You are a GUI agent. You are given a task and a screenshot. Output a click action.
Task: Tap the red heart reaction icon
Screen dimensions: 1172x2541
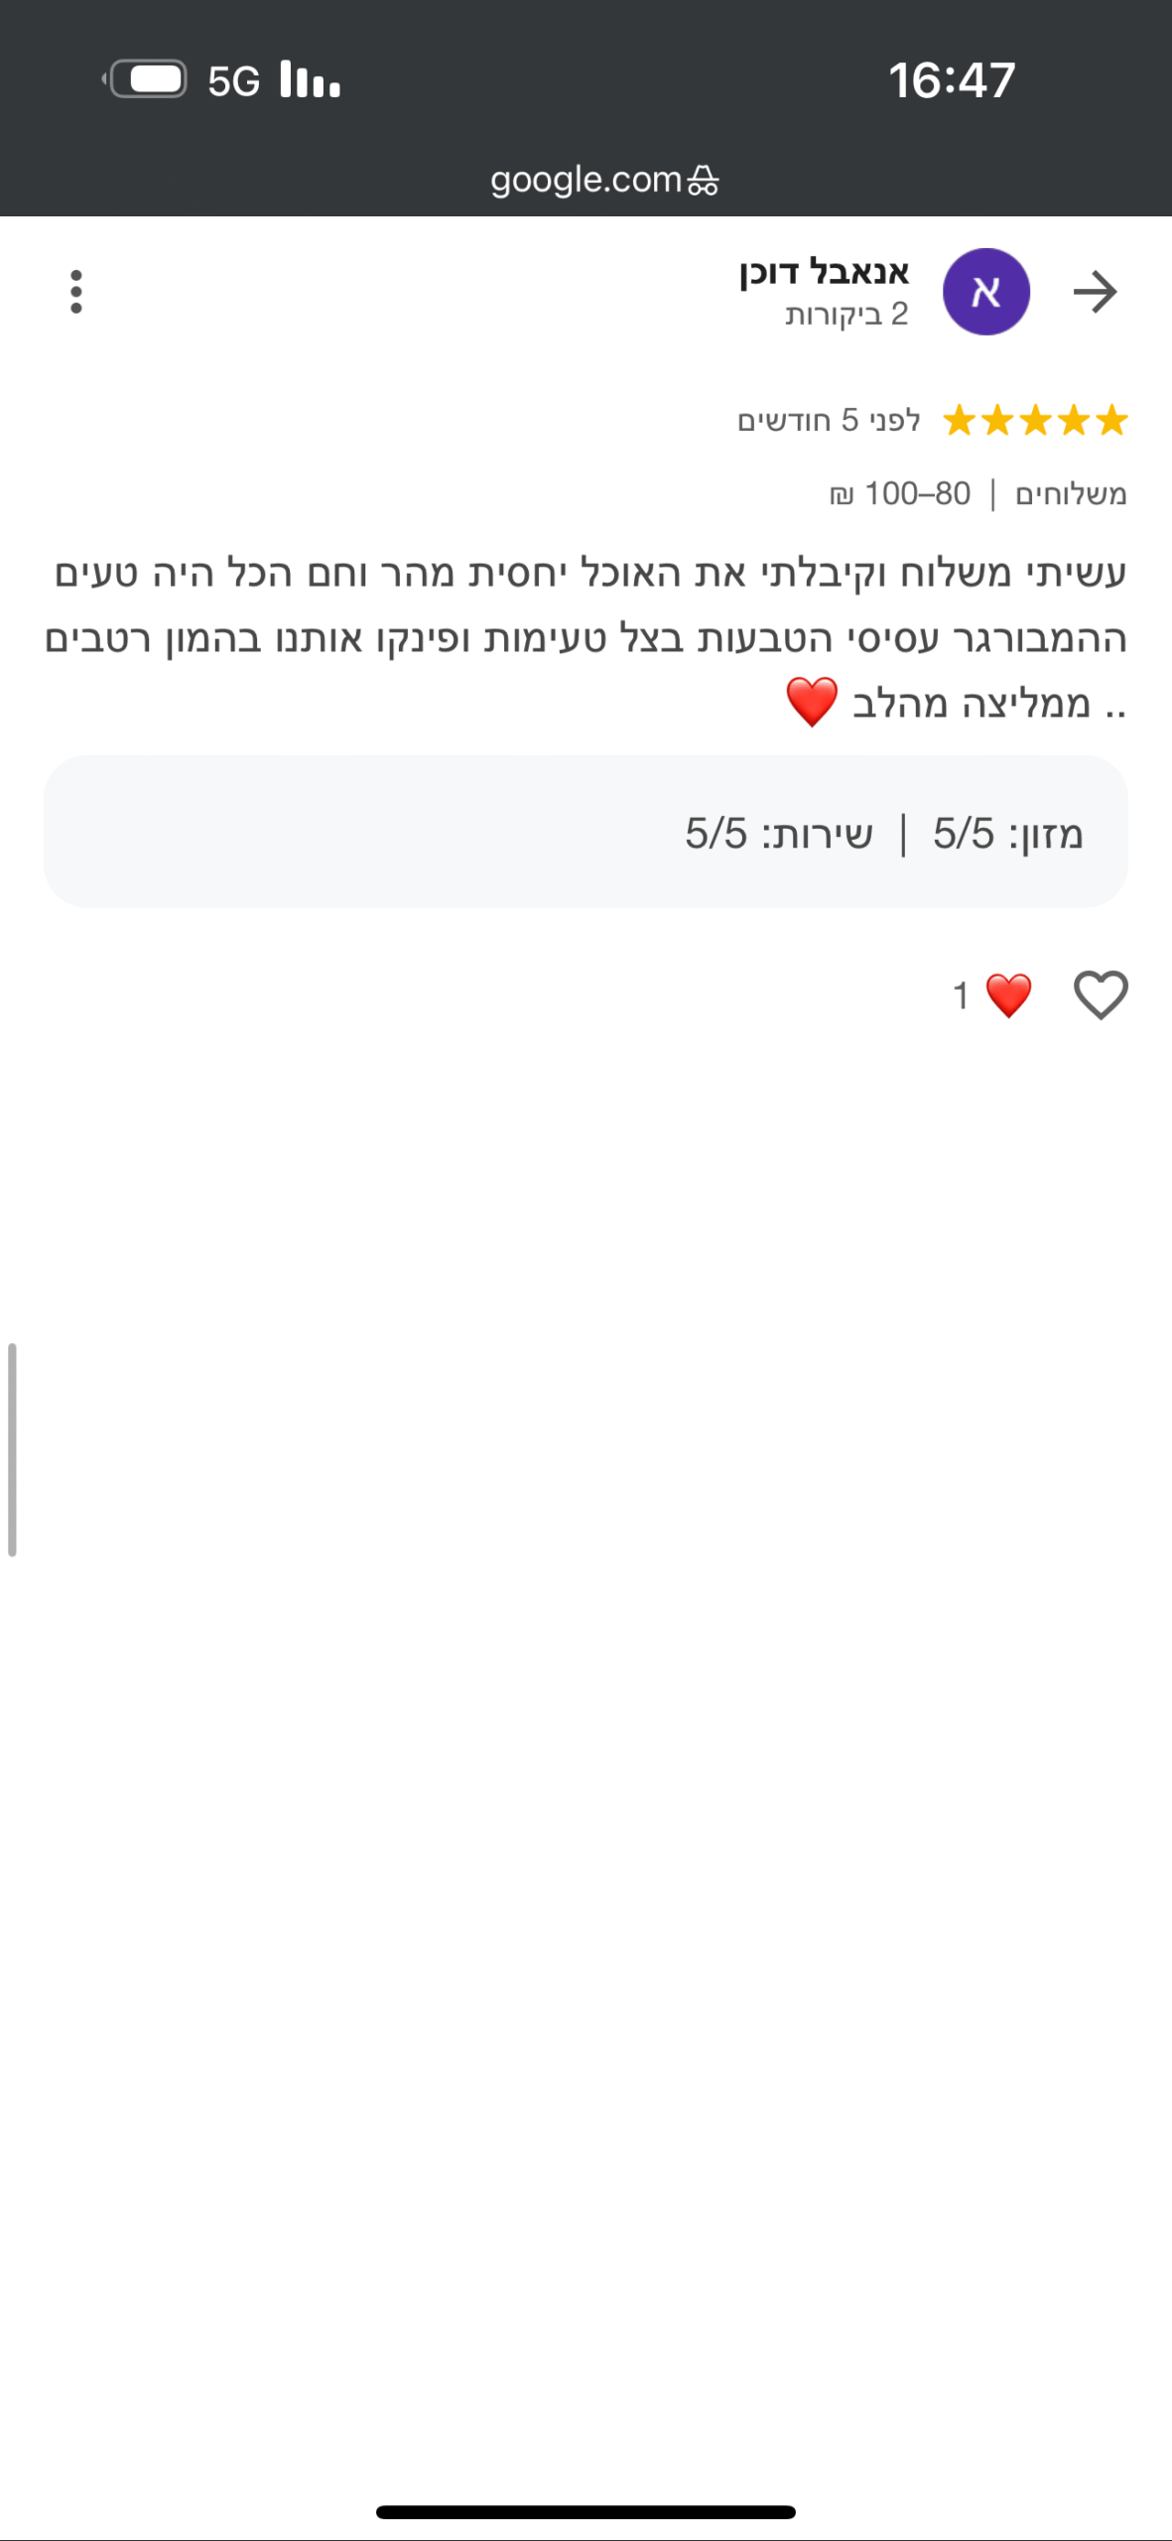click(x=1008, y=995)
